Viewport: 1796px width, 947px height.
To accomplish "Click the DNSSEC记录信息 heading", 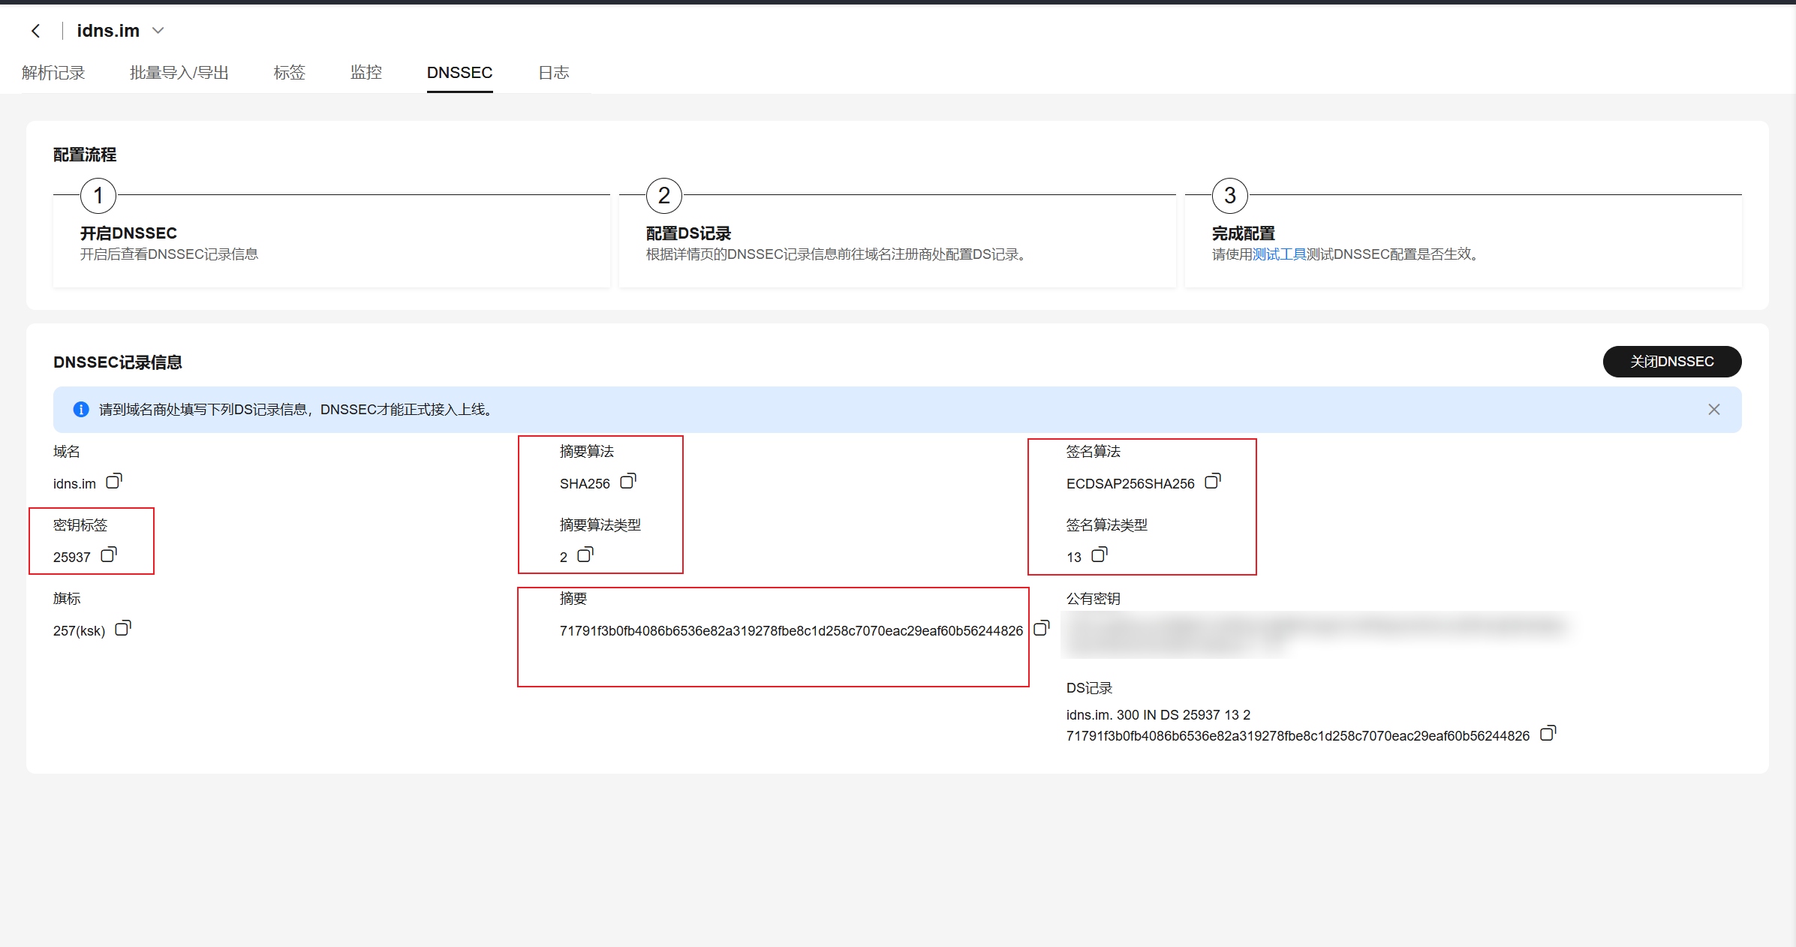I will click(118, 362).
